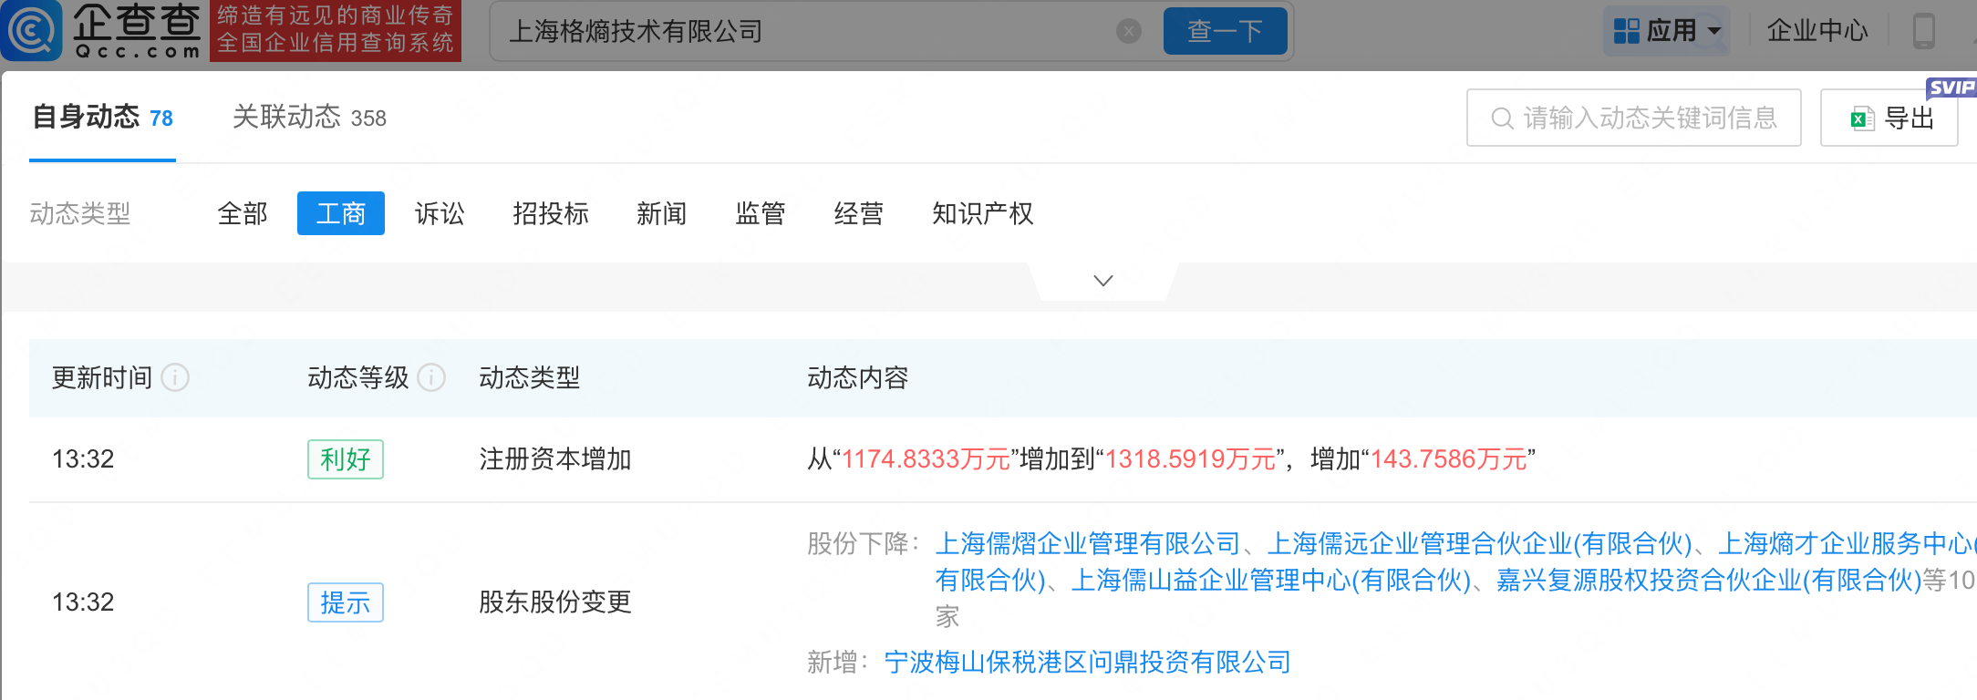The height and width of the screenshot is (700, 1977).
Task: Click the 更新时间 column header
Action: (x=102, y=377)
